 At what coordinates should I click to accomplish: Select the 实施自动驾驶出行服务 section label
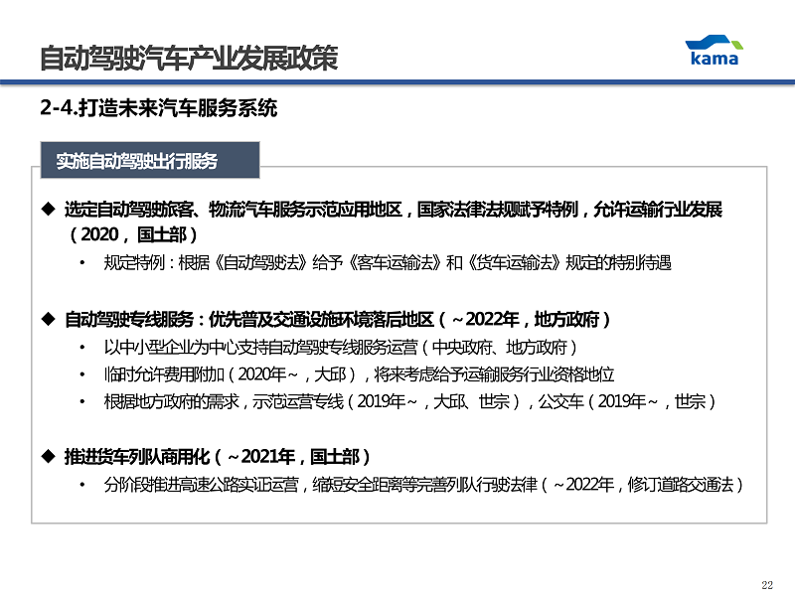point(137,161)
